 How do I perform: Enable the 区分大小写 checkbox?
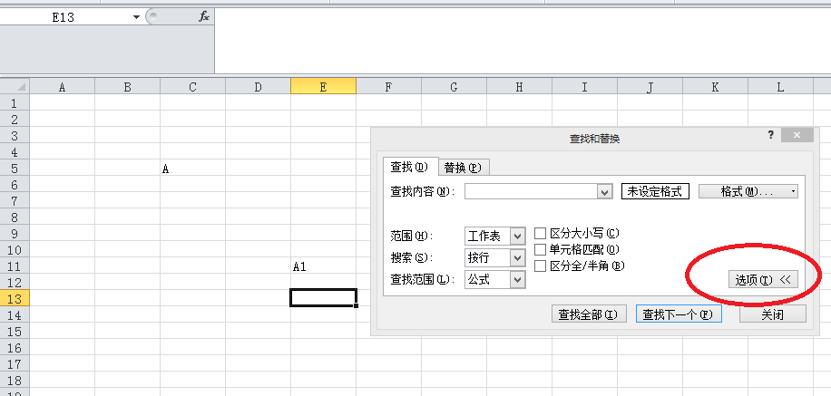[540, 234]
